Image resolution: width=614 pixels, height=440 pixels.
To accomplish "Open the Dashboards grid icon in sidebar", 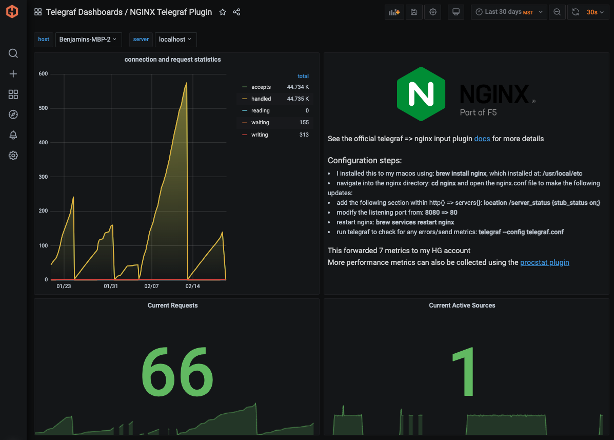I will point(13,94).
